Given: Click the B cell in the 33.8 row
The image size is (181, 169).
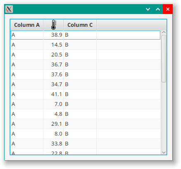Looking at the screenshot, I should pyautogui.click(x=80, y=144).
